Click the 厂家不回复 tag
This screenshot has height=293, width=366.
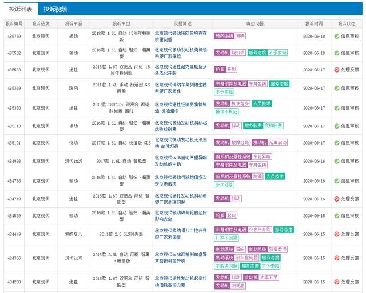(x=226, y=238)
